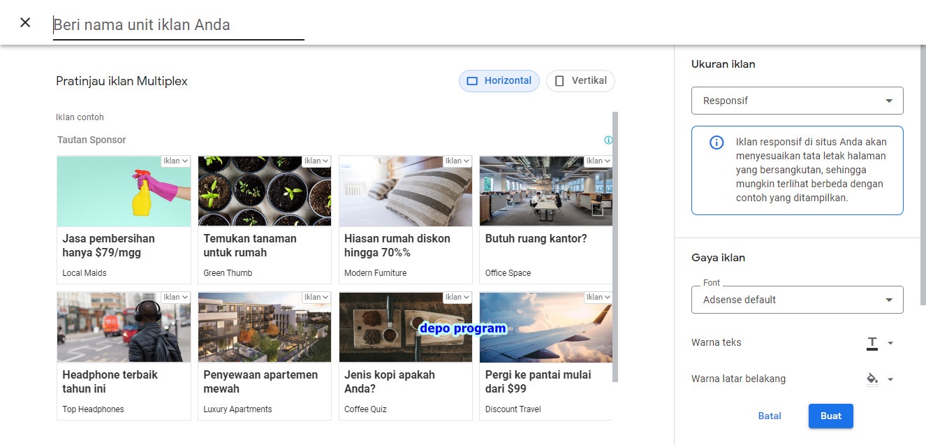The width and height of the screenshot is (926, 445).
Task: Click the 'Green Thumb' advertiser text
Action: coord(228,273)
